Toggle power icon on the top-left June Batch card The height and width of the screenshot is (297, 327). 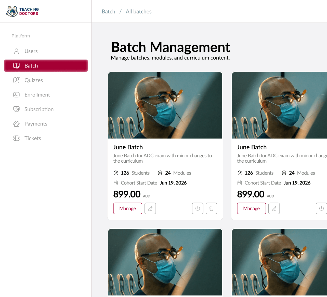click(198, 208)
